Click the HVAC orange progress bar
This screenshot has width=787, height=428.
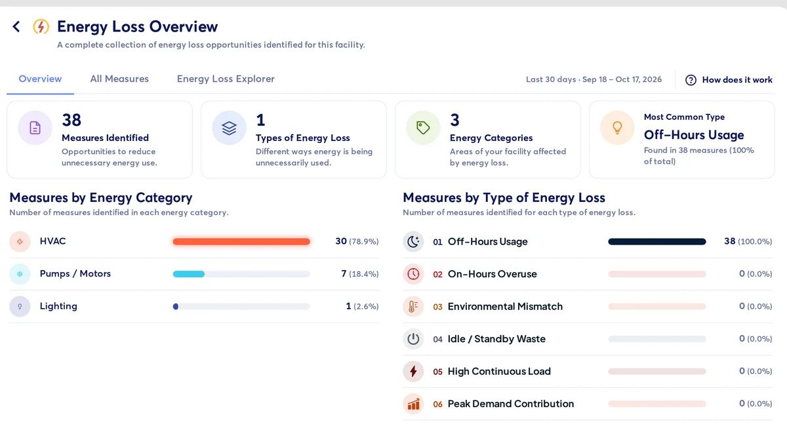click(241, 241)
